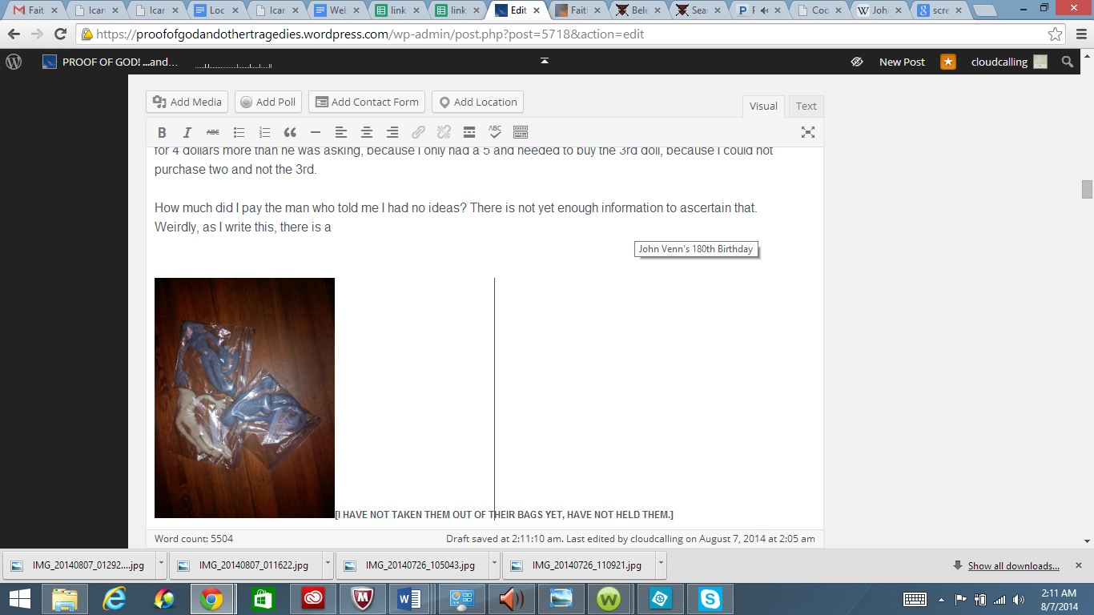Click the dolls image in the post
This screenshot has width=1094, height=615.
(x=244, y=398)
